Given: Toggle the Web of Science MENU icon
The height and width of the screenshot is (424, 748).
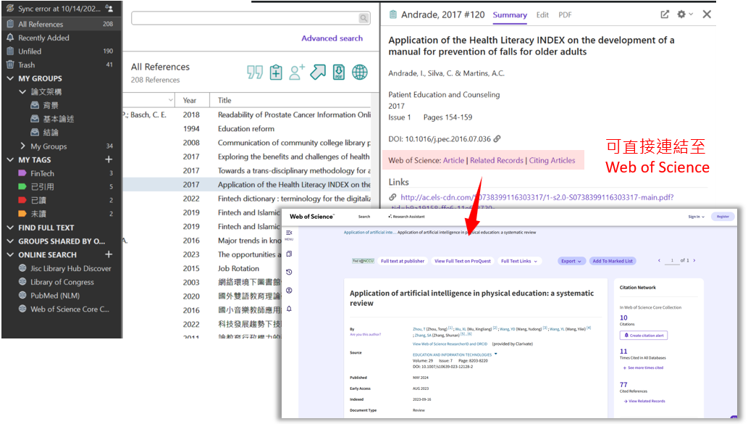Looking at the screenshot, I should (289, 234).
